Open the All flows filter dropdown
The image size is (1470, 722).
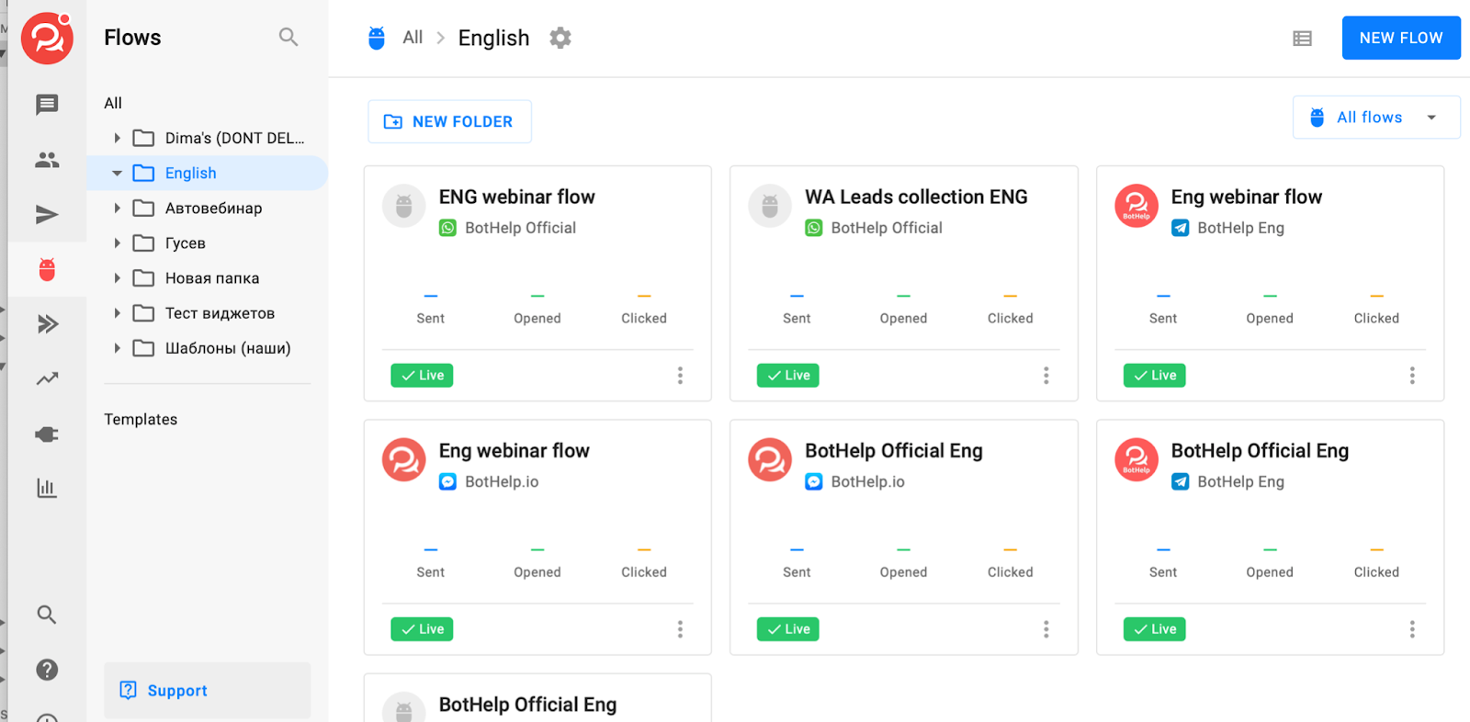coord(1375,118)
